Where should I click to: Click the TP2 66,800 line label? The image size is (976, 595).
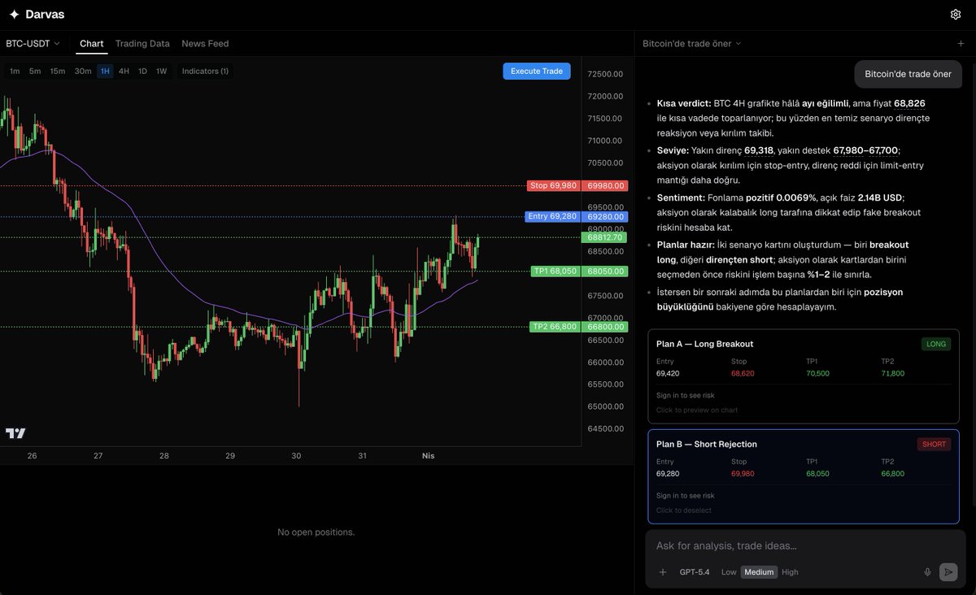555,327
